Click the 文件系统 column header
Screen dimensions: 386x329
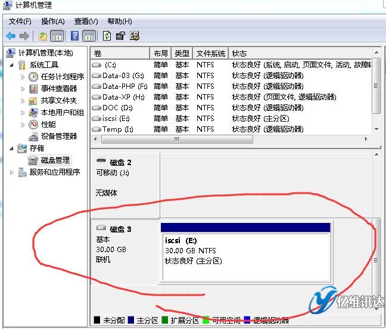point(211,54)
